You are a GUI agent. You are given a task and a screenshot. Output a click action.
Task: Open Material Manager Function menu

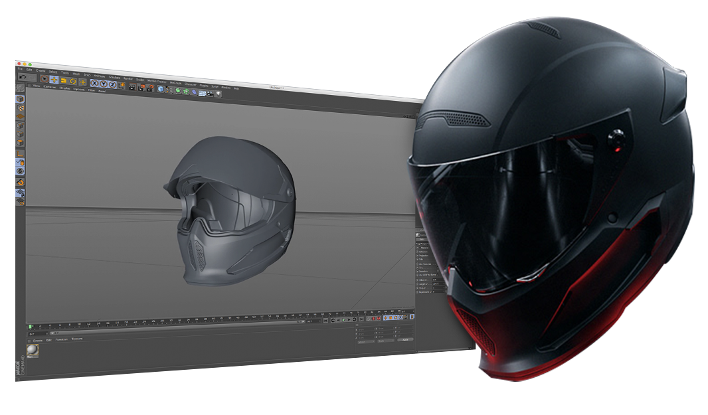click(61, 339)
